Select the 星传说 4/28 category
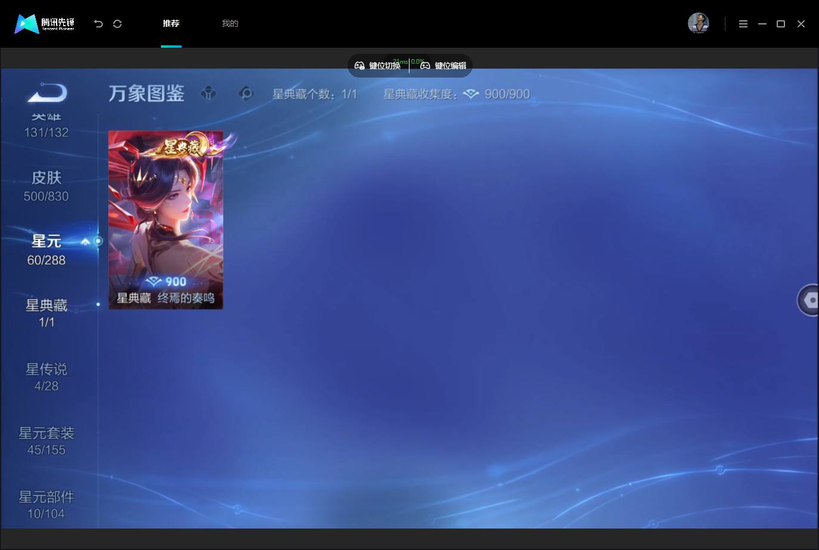Screen dimensions: 819x550 46,377
